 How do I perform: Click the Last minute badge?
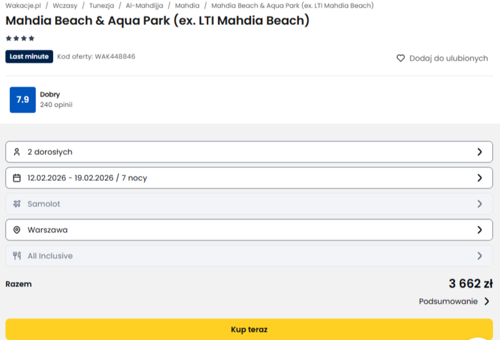coord(29,57)
